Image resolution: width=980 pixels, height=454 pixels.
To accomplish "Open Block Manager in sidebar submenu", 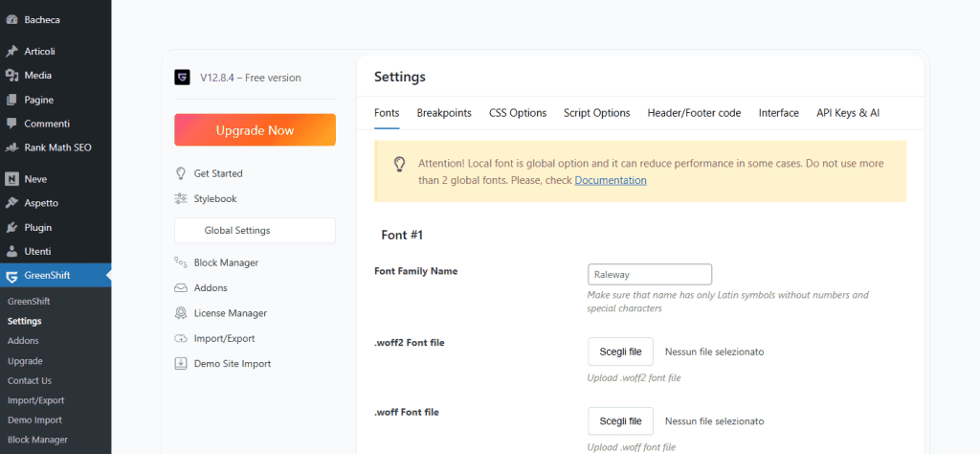I will click(x=37, y=440).
